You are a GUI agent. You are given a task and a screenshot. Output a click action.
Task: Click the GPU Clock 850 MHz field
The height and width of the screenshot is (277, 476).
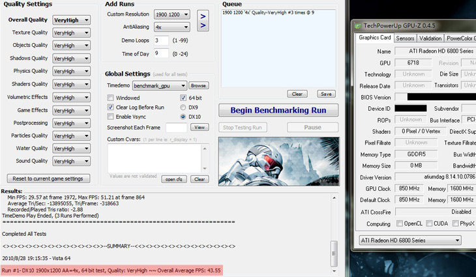coord(409,188)
